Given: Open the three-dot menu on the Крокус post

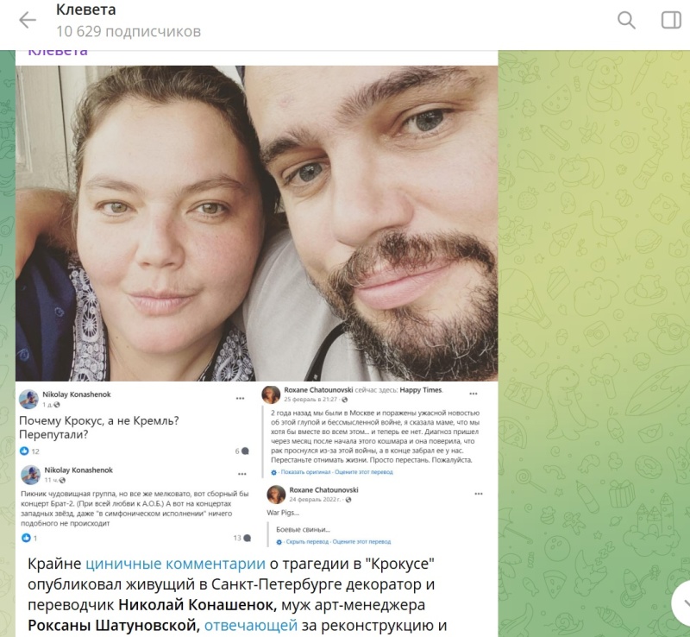Looking at the screenshot, I should click(x=240, y=398).
